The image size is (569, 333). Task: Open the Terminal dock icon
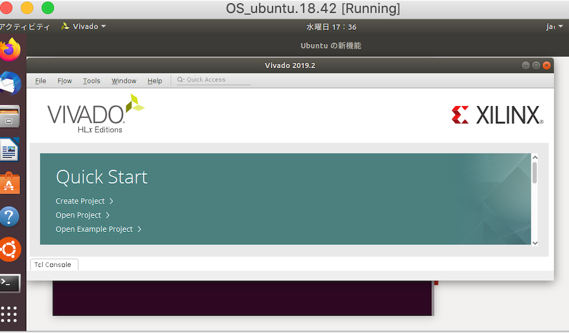pos(10,283)
